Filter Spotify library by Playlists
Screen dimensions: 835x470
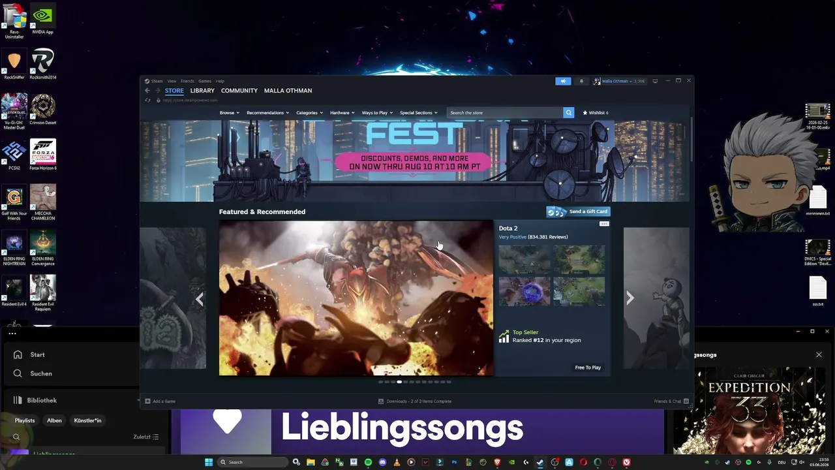click(25, 420)
